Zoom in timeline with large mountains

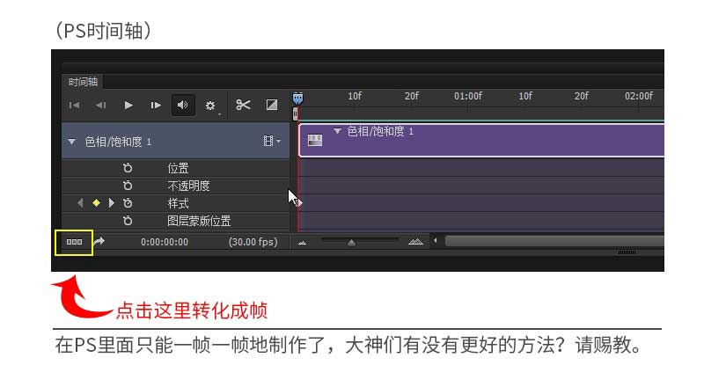pos(415,242)
